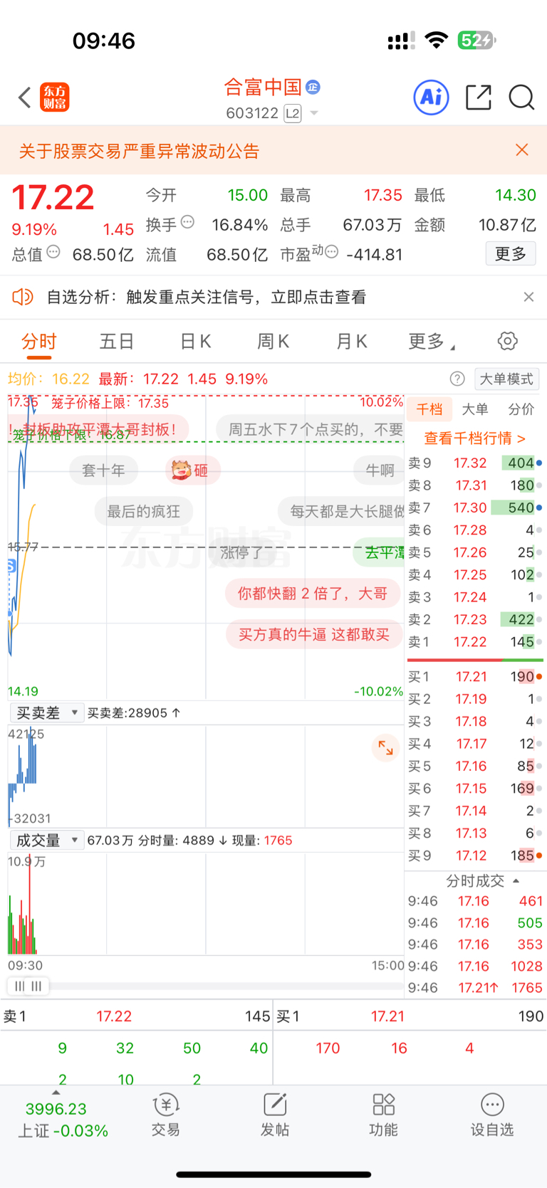Tap the 买方真的牛逼 comment bubble
This screenshot has width=547, height=1188.
tap(314, 634)
